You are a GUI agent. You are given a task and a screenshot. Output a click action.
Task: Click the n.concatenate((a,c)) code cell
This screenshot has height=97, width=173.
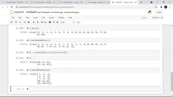pos(94,40)
